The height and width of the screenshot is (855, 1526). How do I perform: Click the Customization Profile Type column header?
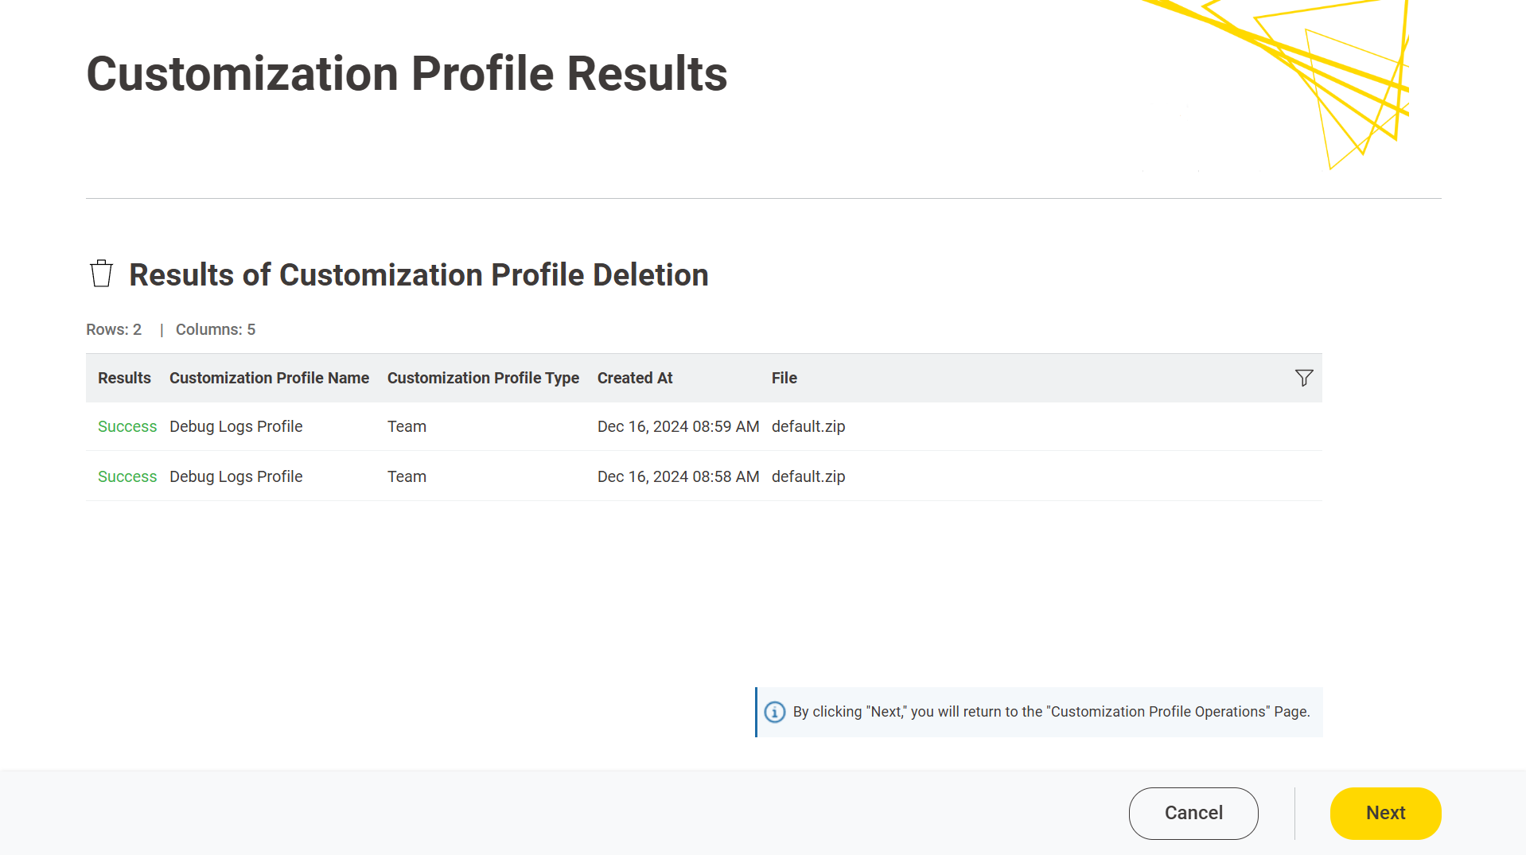click(483, 378)
